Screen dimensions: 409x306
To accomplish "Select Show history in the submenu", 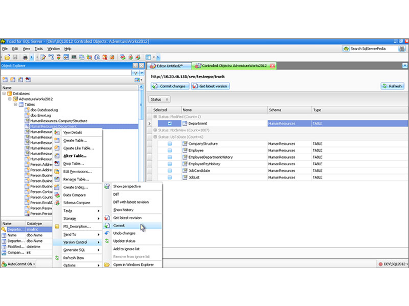I will [x=123, y=210].
